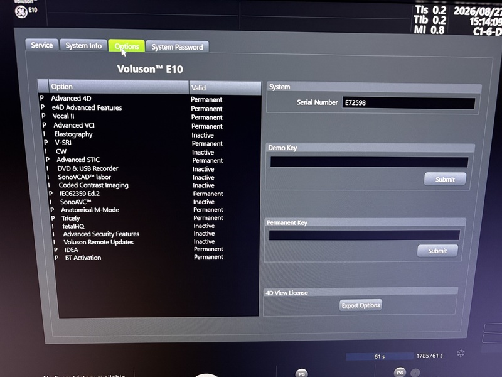The image size is (502, 377).
Task: Select the CW option row
Action: pyautogui.click(x=152, y=151)
